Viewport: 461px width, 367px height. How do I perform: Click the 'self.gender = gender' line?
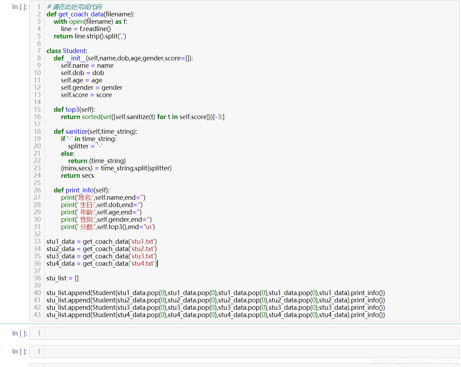(92, 87)
